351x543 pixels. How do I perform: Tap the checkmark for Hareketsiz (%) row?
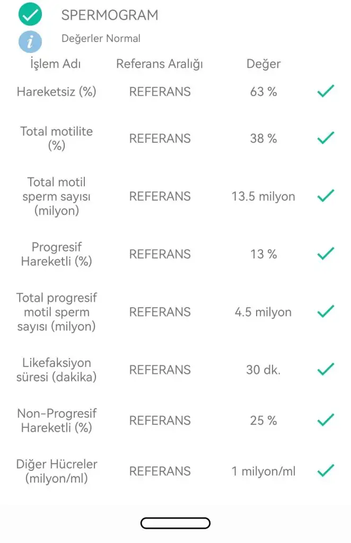pos(326,91)
